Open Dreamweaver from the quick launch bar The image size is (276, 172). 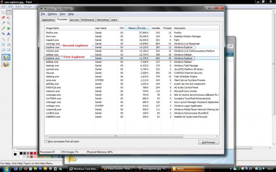click(x=35, y=168)
